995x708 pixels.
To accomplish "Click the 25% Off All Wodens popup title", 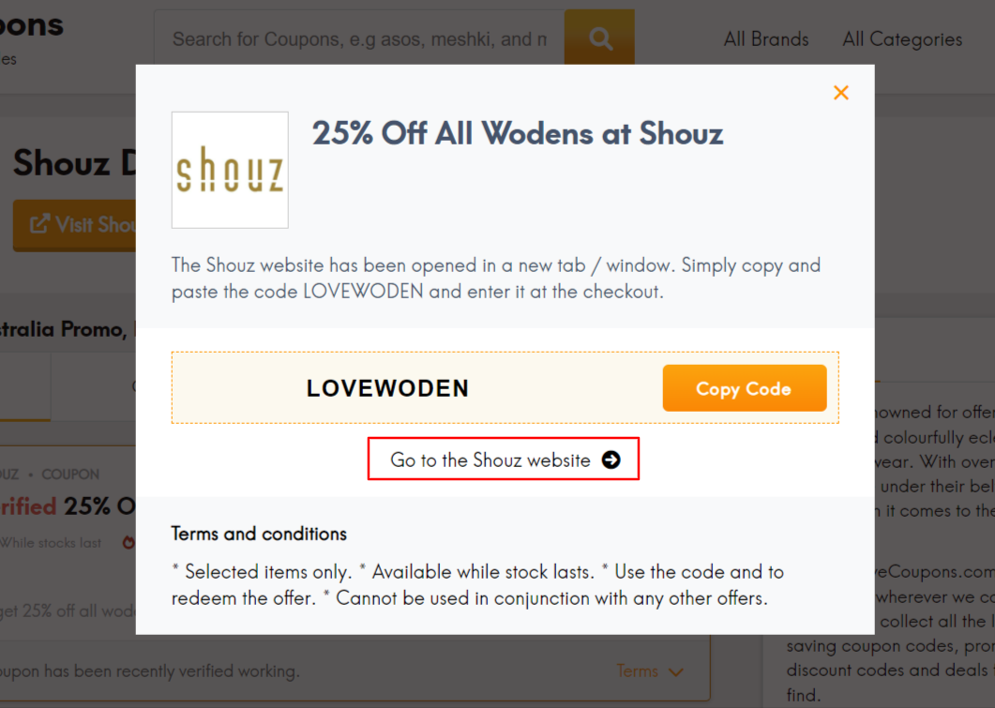I will pos(518,133).
